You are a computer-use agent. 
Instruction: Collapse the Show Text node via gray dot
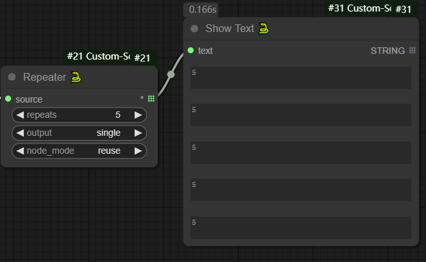pyautogui.click(x=194, y=29)
